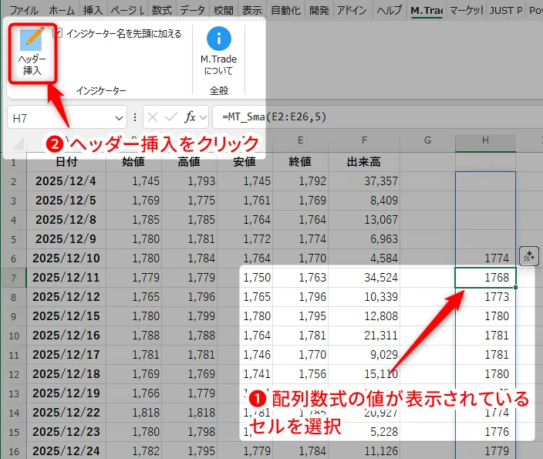Screen dimensions: 543x459
Task: Click the ヘッダー挿入 pencil icon
Action: 32,39
